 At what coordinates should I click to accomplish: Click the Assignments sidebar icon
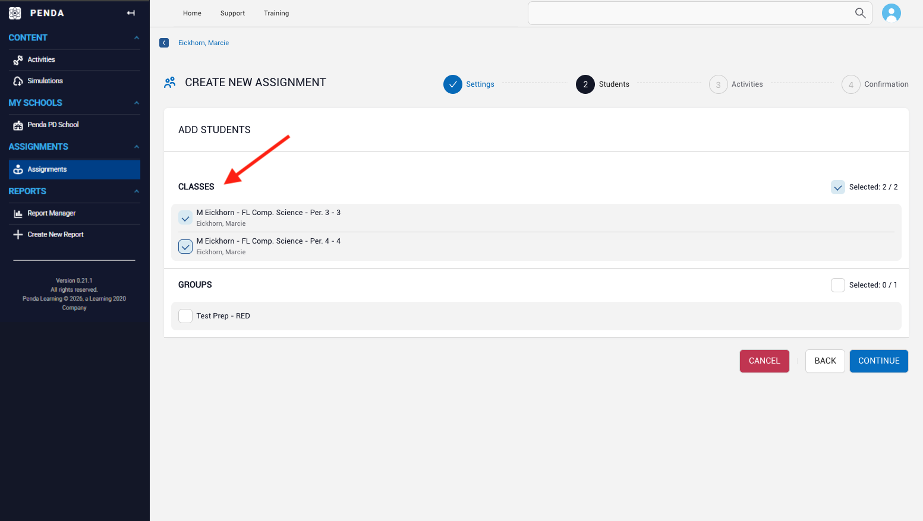tap(18, 169)
